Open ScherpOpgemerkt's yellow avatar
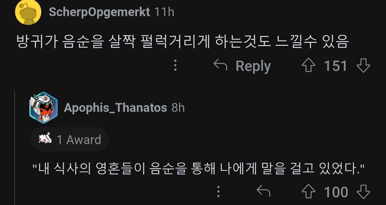Viewport: 386px width, 205px height. [28, 12]
